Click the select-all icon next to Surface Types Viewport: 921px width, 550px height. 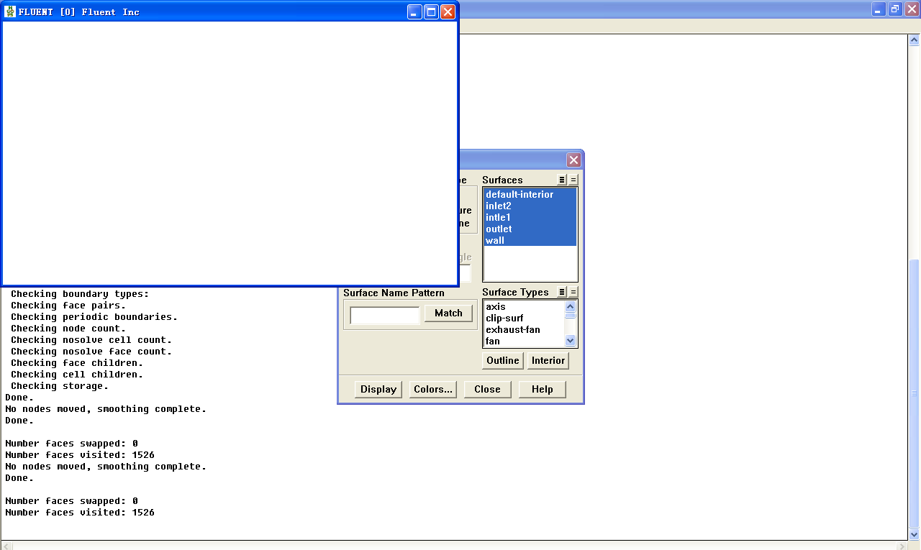coord(563,292)
